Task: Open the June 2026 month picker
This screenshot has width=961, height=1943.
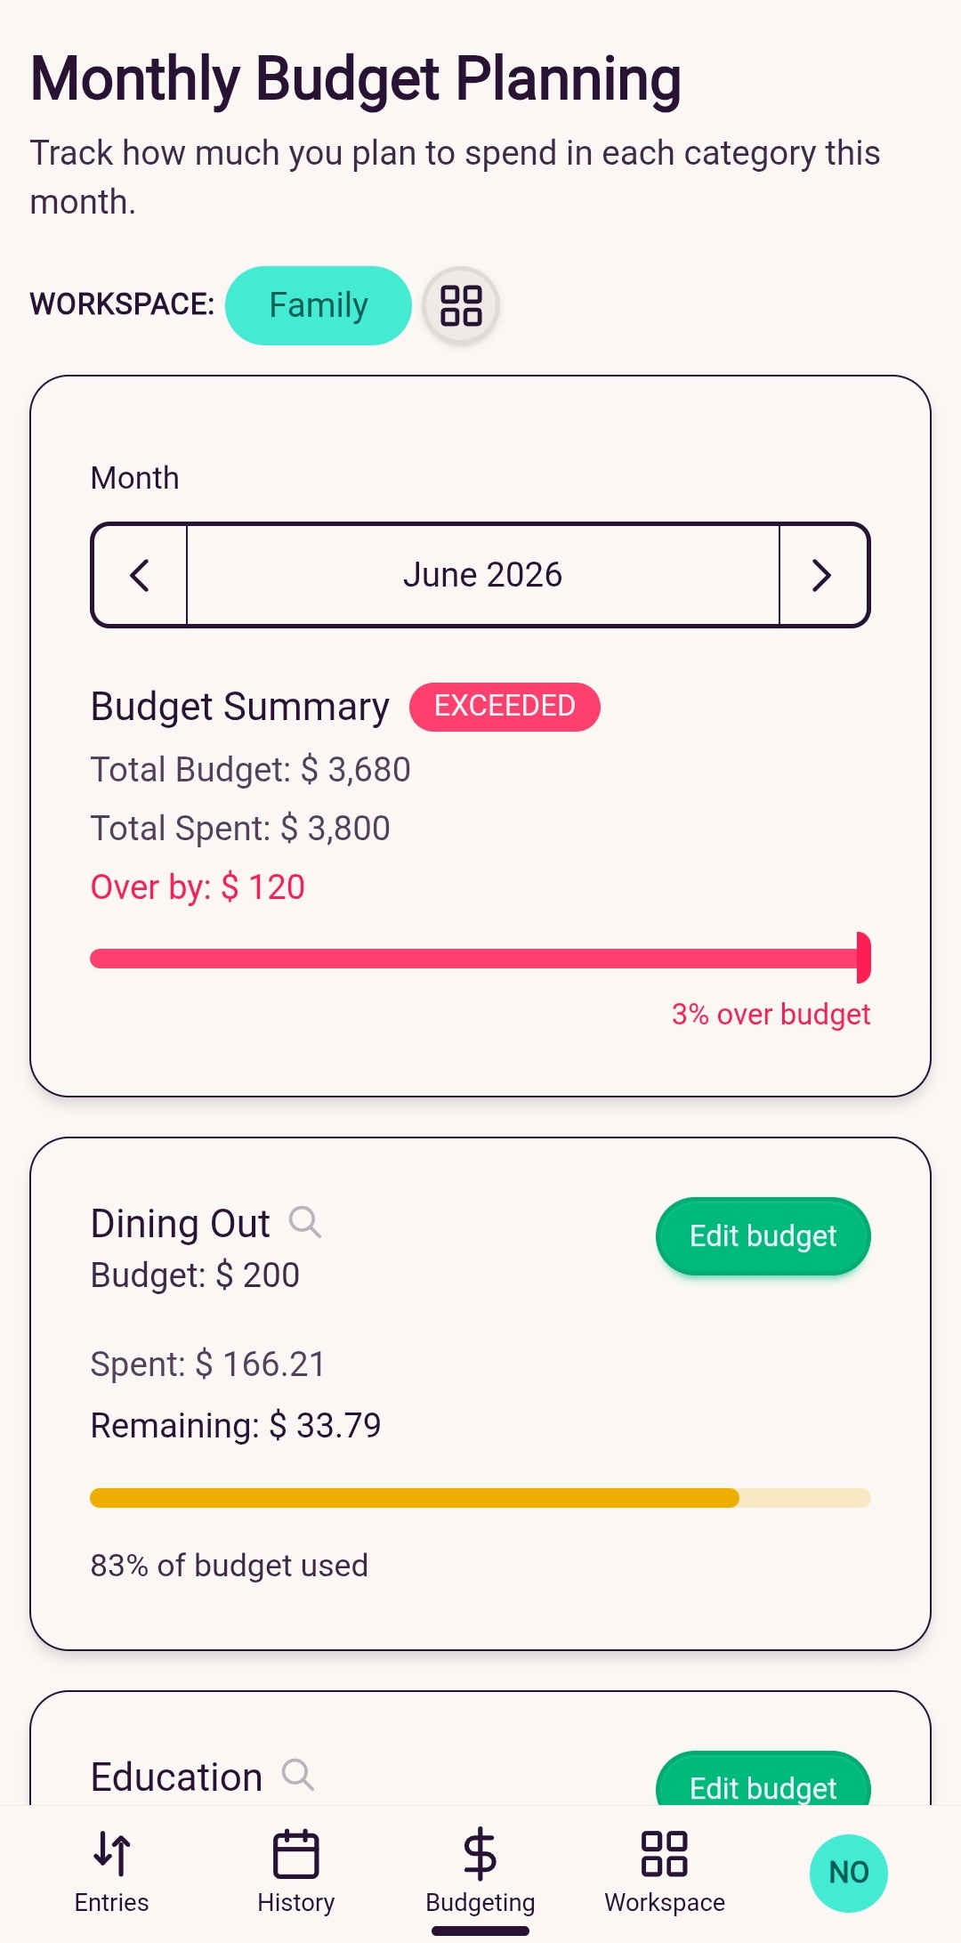Action: click(x=483, y=575)
